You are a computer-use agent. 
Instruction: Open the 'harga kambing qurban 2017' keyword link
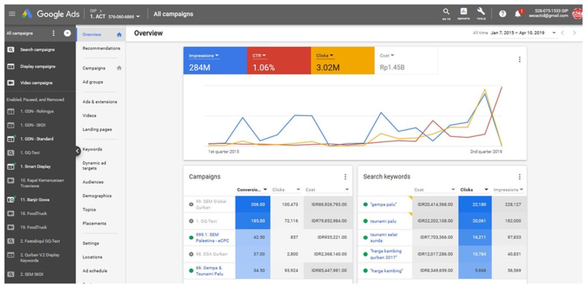tap(386, 254)
